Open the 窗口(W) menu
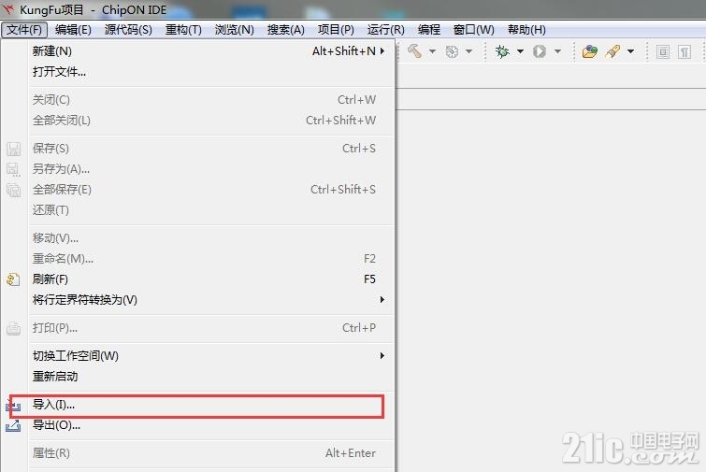706x472 pixels. [x=474, y=30]
